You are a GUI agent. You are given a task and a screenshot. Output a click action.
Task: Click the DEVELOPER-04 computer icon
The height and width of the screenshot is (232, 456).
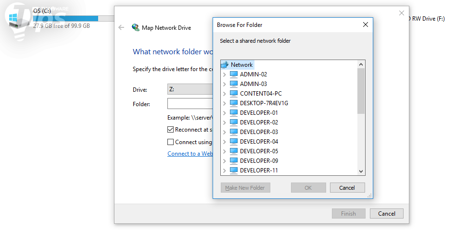pos(234,141)
